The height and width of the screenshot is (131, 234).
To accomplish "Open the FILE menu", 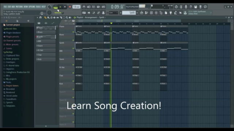I will pyautogui.click(x=5, y=7).
